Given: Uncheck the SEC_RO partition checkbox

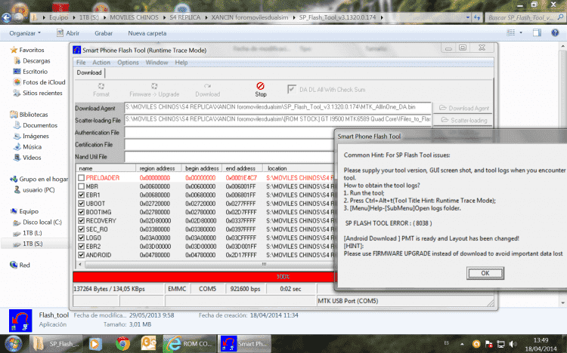Looking at the screenshot, I should coord(82,229).
